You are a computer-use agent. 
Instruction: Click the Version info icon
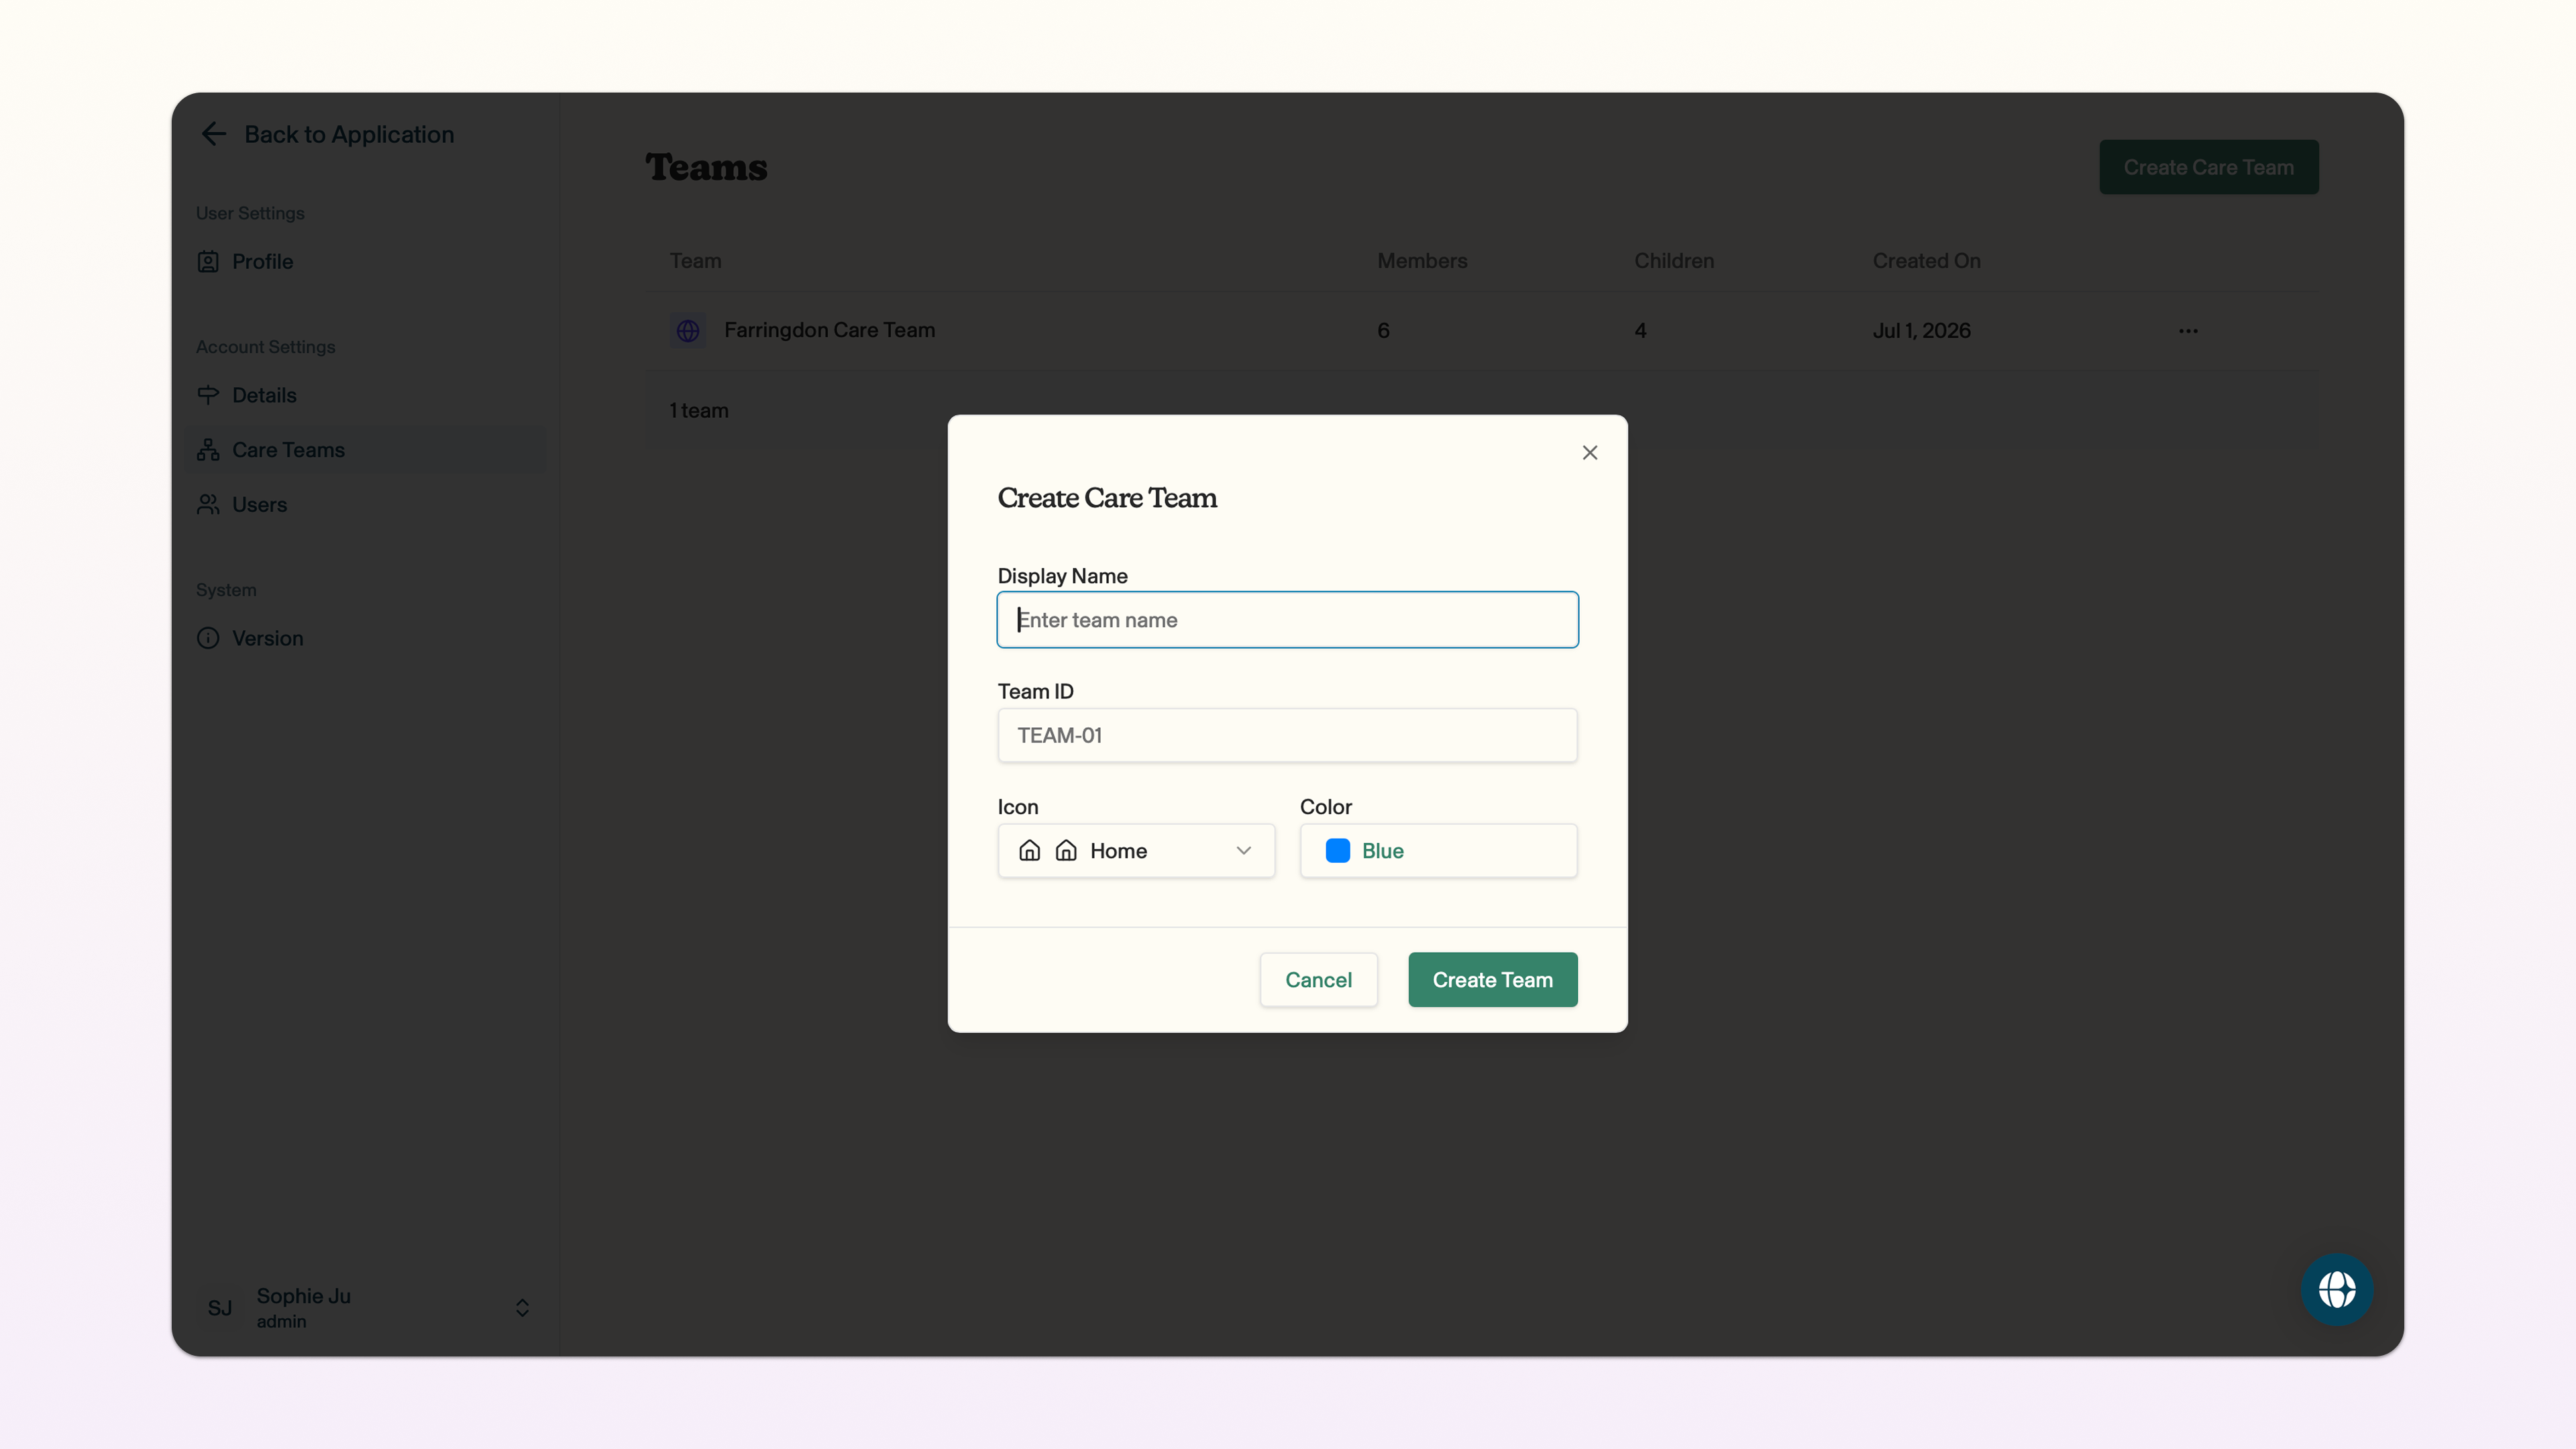coord(208,638)
